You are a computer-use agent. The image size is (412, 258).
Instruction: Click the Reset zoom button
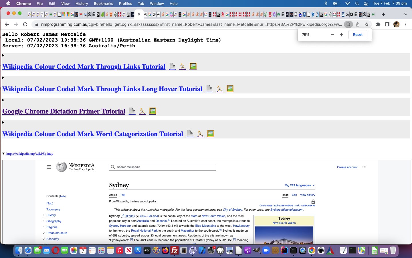tap(358, 35)
